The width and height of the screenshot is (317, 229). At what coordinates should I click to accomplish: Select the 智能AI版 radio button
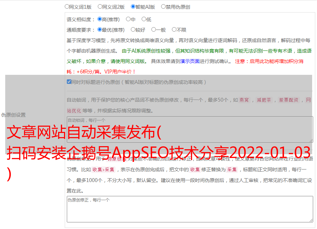133,6
